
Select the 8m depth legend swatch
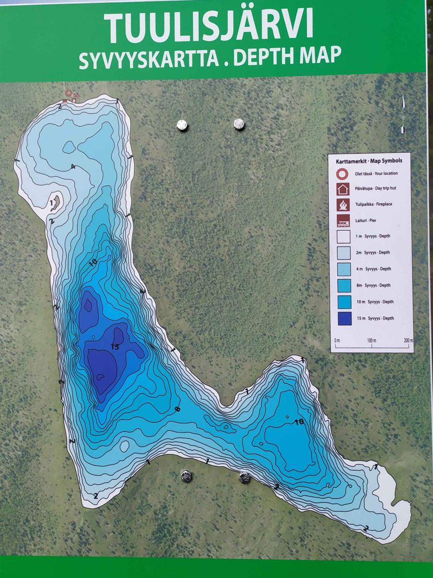[x=344, y=286]
